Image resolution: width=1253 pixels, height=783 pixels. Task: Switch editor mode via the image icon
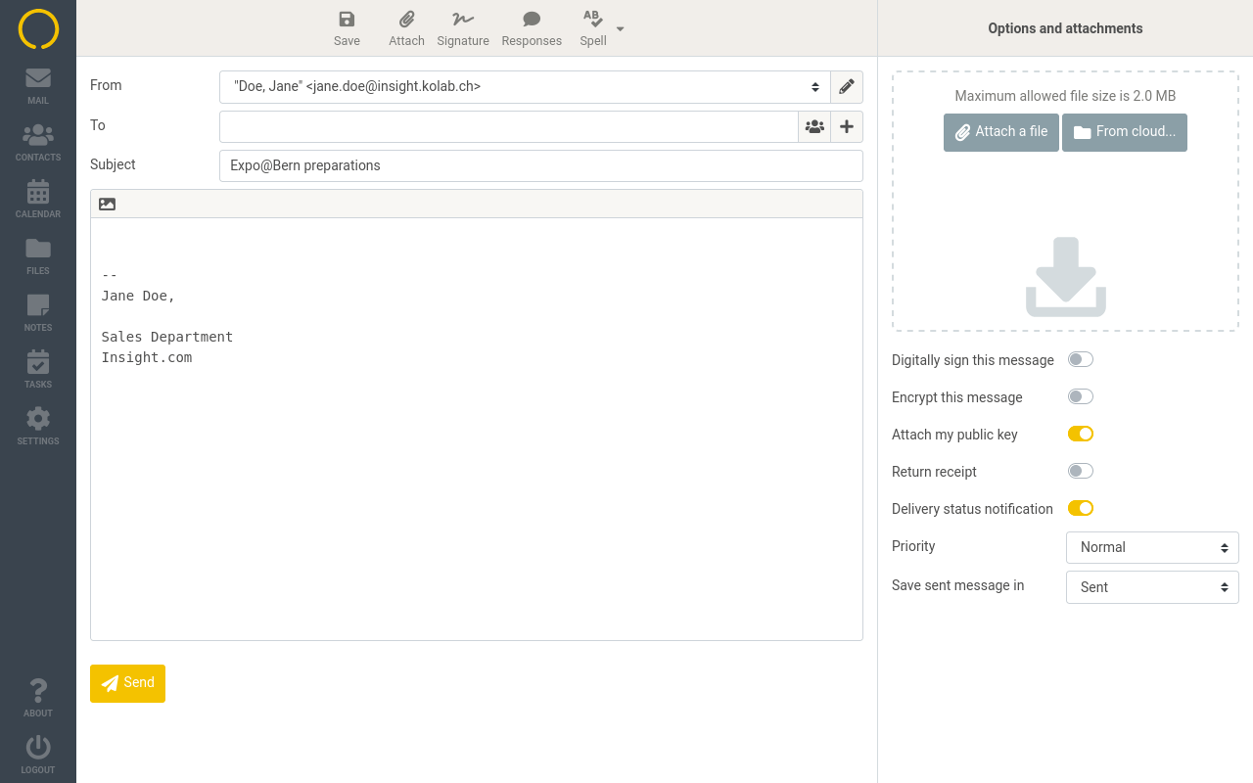click(108, 205)
